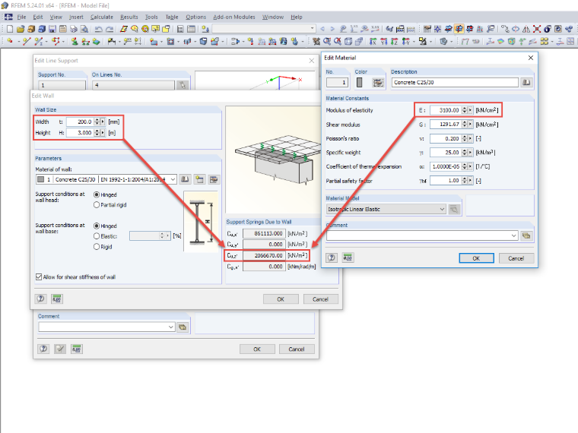
Task: Click OK in Edit Wall dialog
Action: click(281, 299)
